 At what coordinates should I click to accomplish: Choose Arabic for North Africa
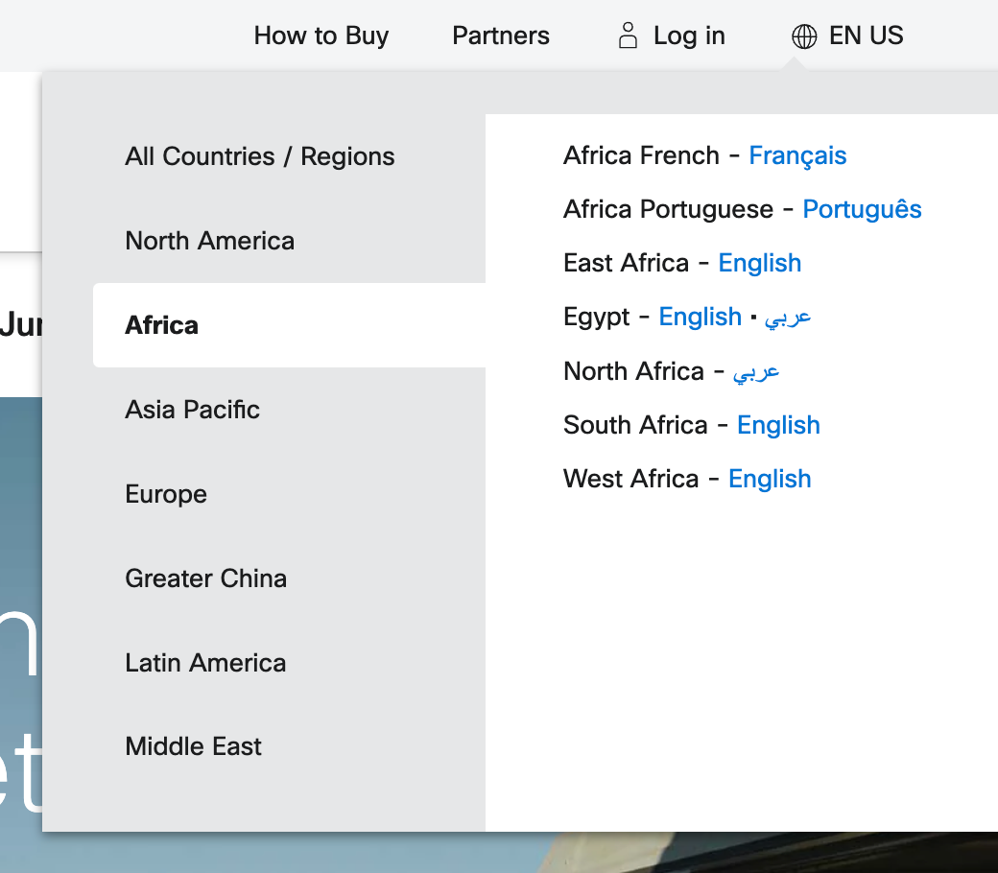coord(756,371)
